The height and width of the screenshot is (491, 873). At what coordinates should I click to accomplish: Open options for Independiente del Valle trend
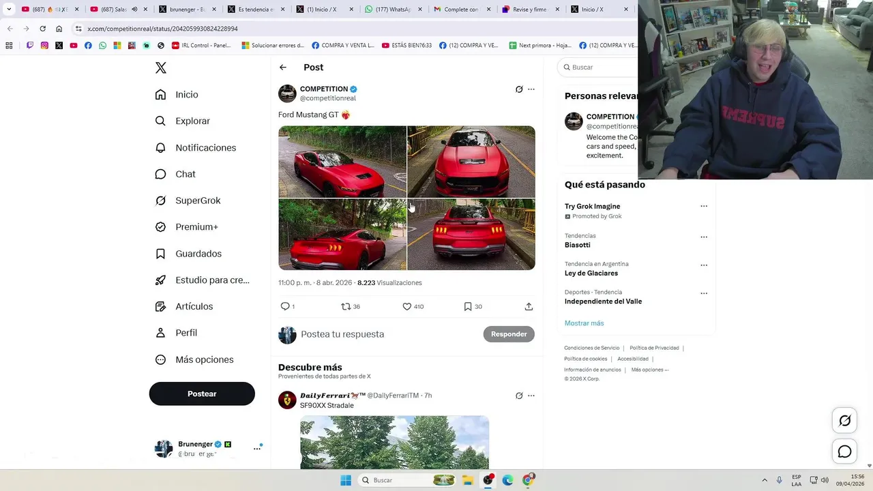(704, 293)
